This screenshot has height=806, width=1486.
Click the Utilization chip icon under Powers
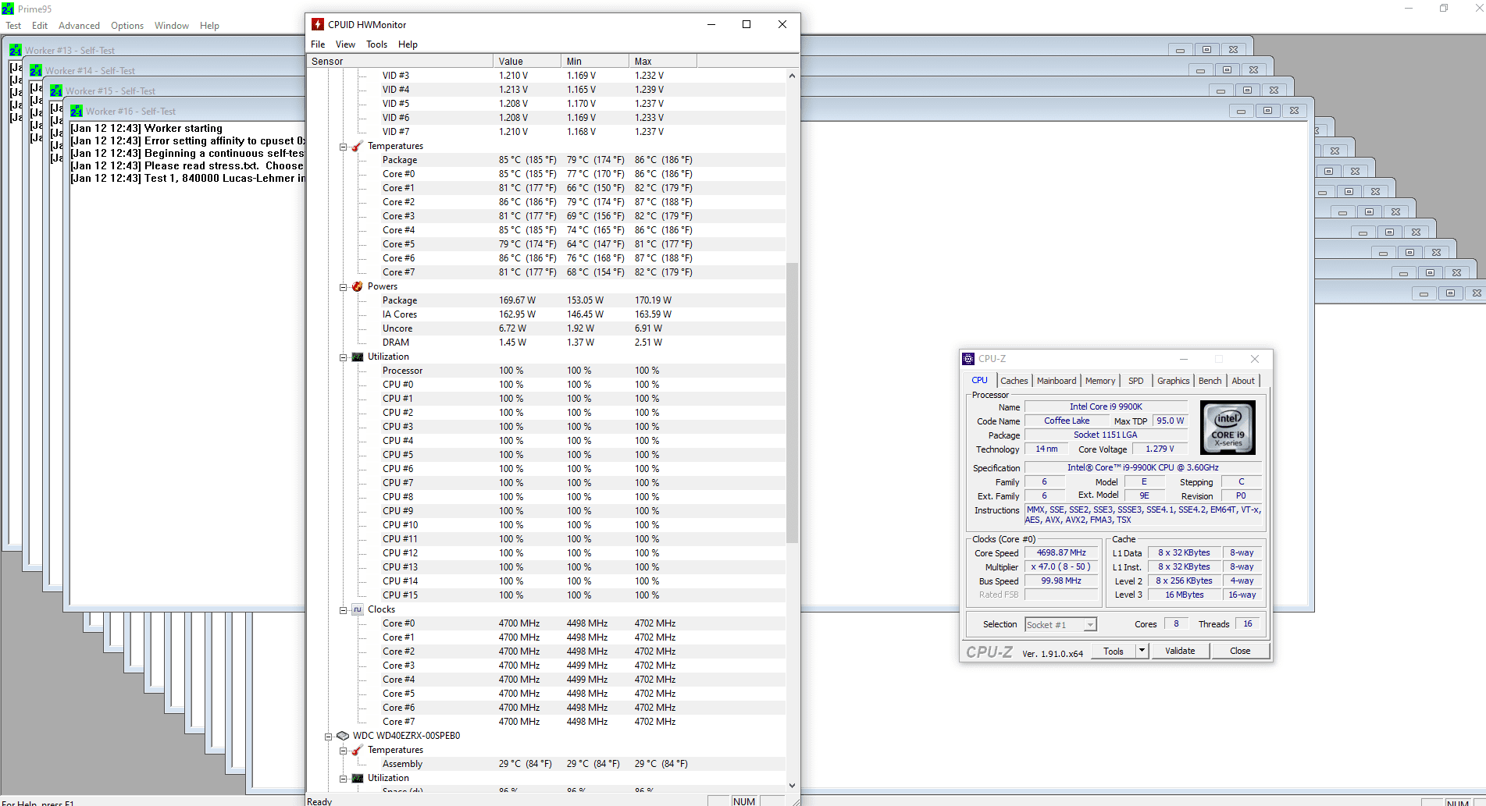pyautogui.click(x=358, y=357)
